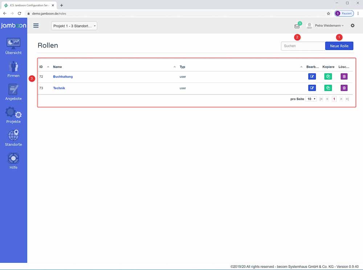Jump to first page of results

(x=321, y=99)
